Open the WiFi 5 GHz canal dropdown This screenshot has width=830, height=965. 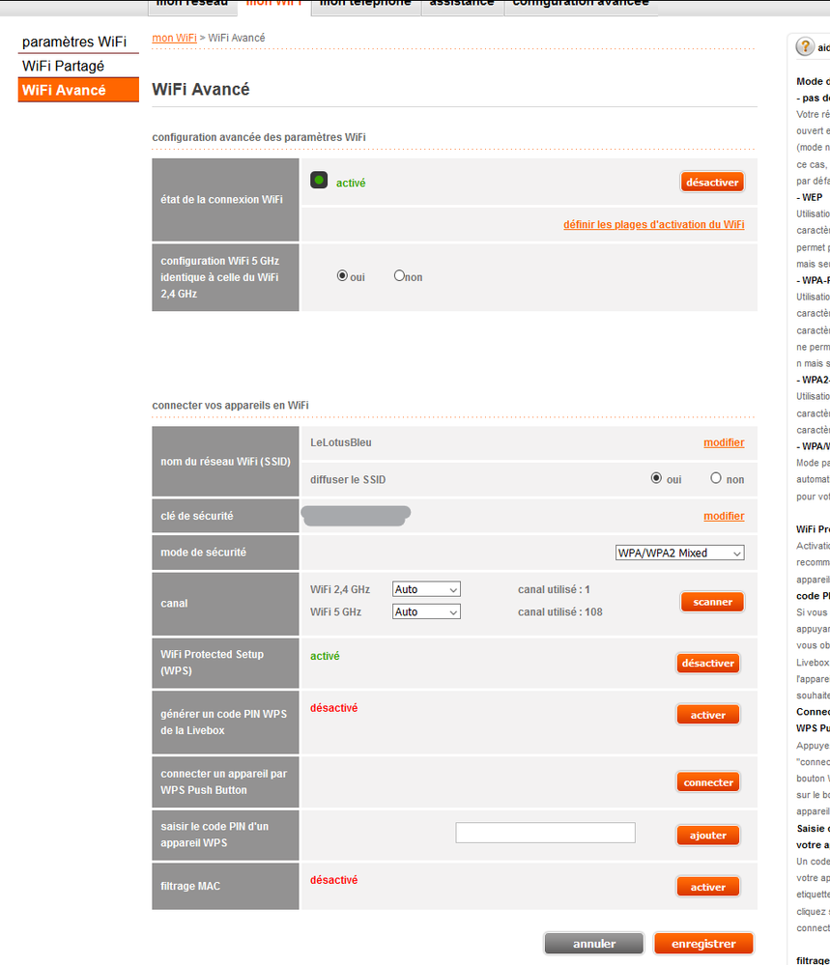tap(426, 611)
